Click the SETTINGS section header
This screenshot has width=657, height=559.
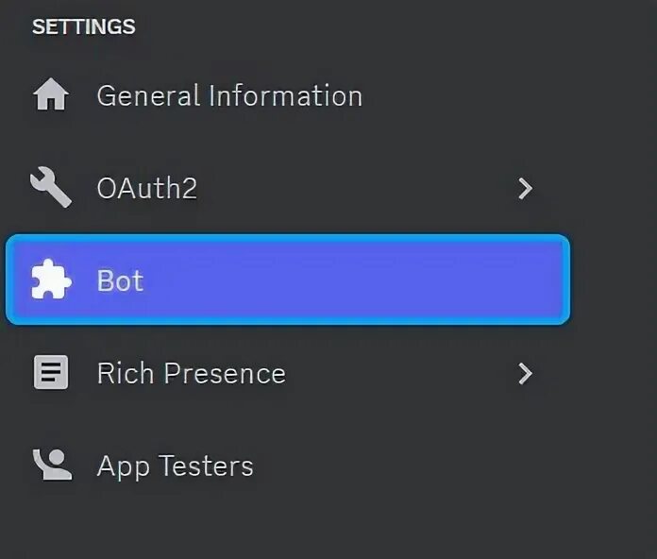(84, 27)
